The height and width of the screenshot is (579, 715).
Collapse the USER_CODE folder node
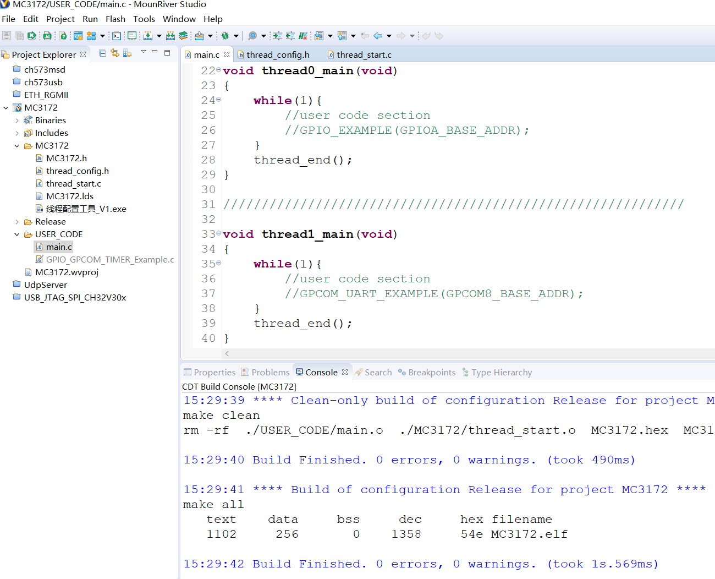click(17, 234)
